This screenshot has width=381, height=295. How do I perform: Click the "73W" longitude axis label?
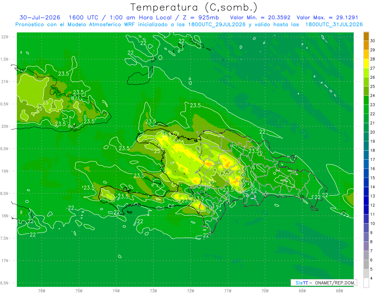pos(153,291)
